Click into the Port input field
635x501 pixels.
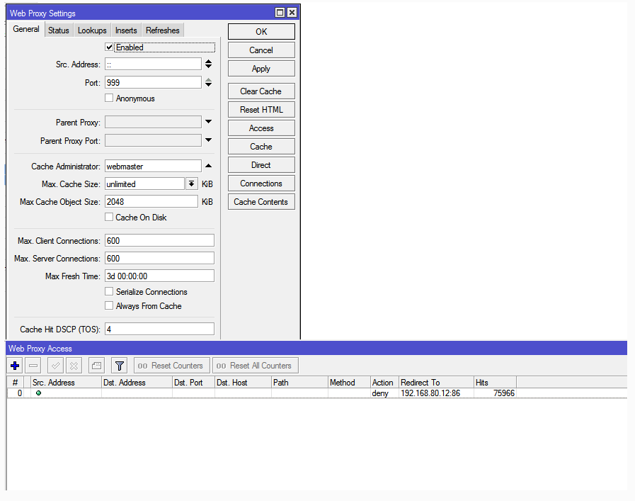click(153, 83)
